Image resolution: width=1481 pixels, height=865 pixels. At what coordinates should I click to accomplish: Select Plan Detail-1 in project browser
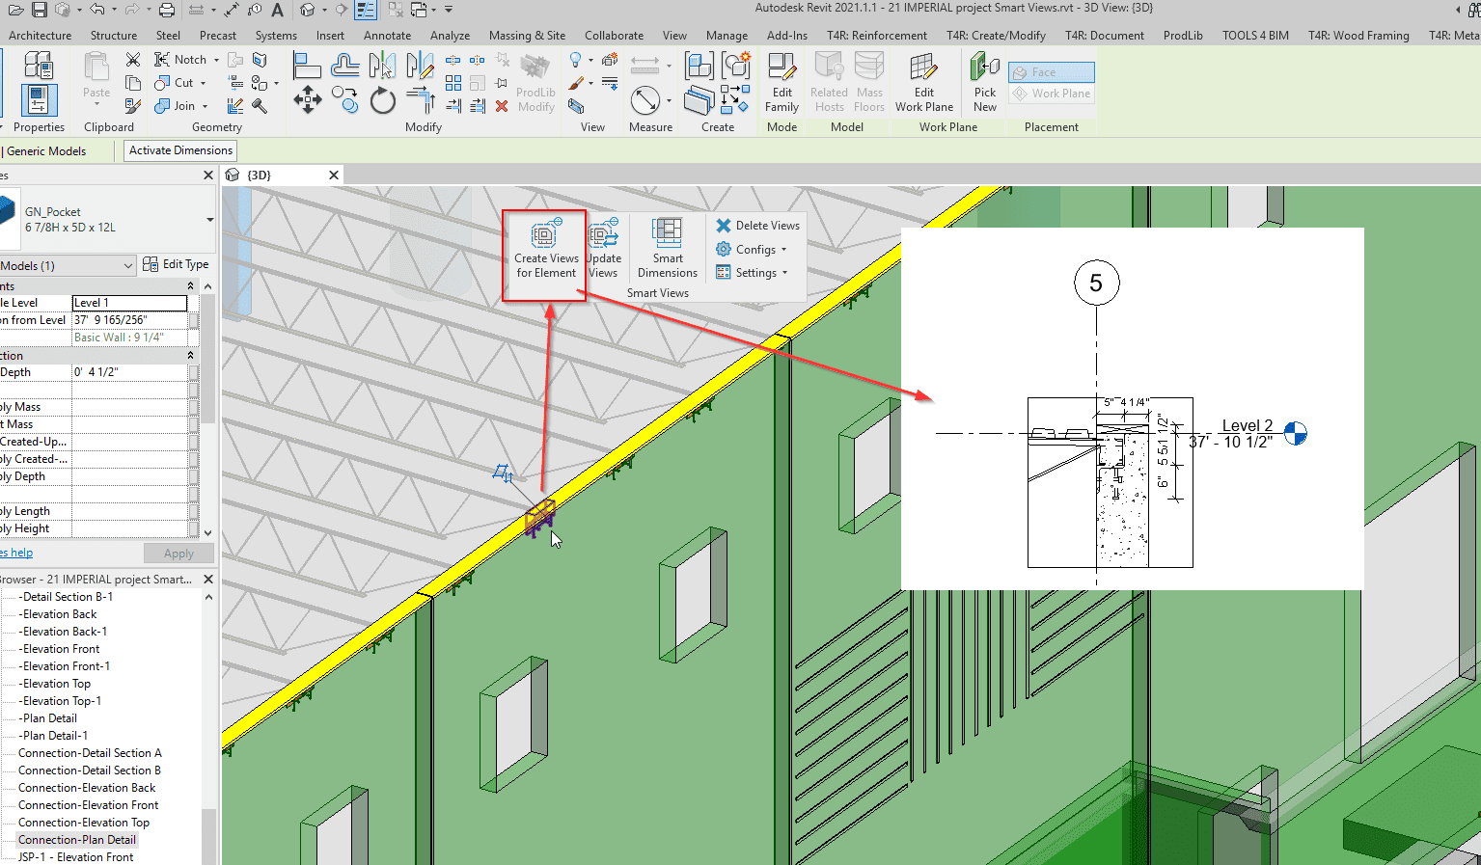(x=54, y=736)
